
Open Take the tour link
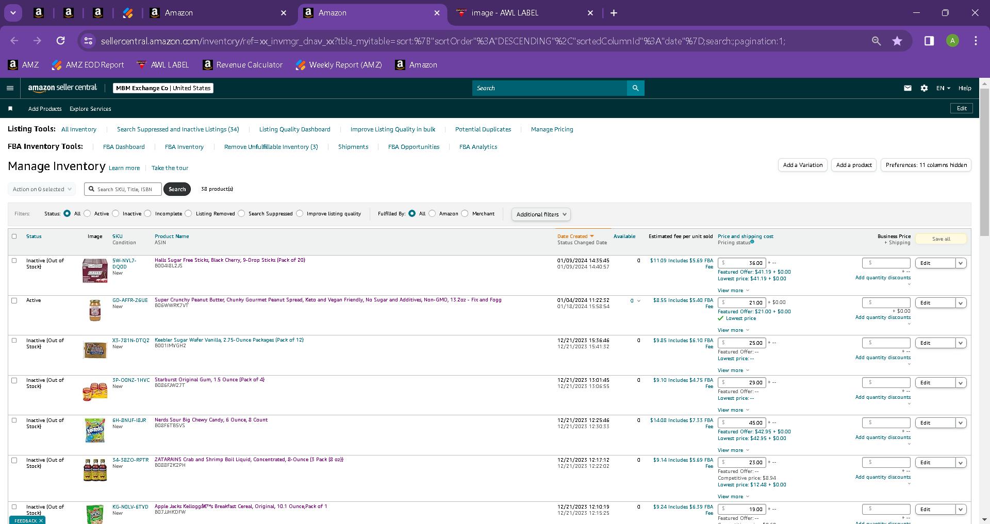pos(170,168)
